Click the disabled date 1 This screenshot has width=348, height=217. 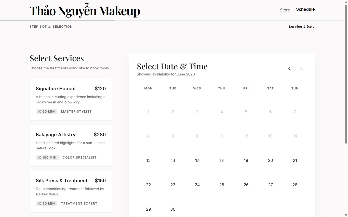[x=149, y=112]
